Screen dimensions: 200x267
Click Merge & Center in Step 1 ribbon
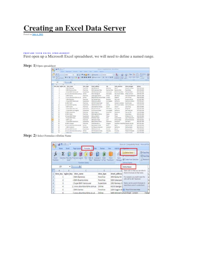click(97, 77)
